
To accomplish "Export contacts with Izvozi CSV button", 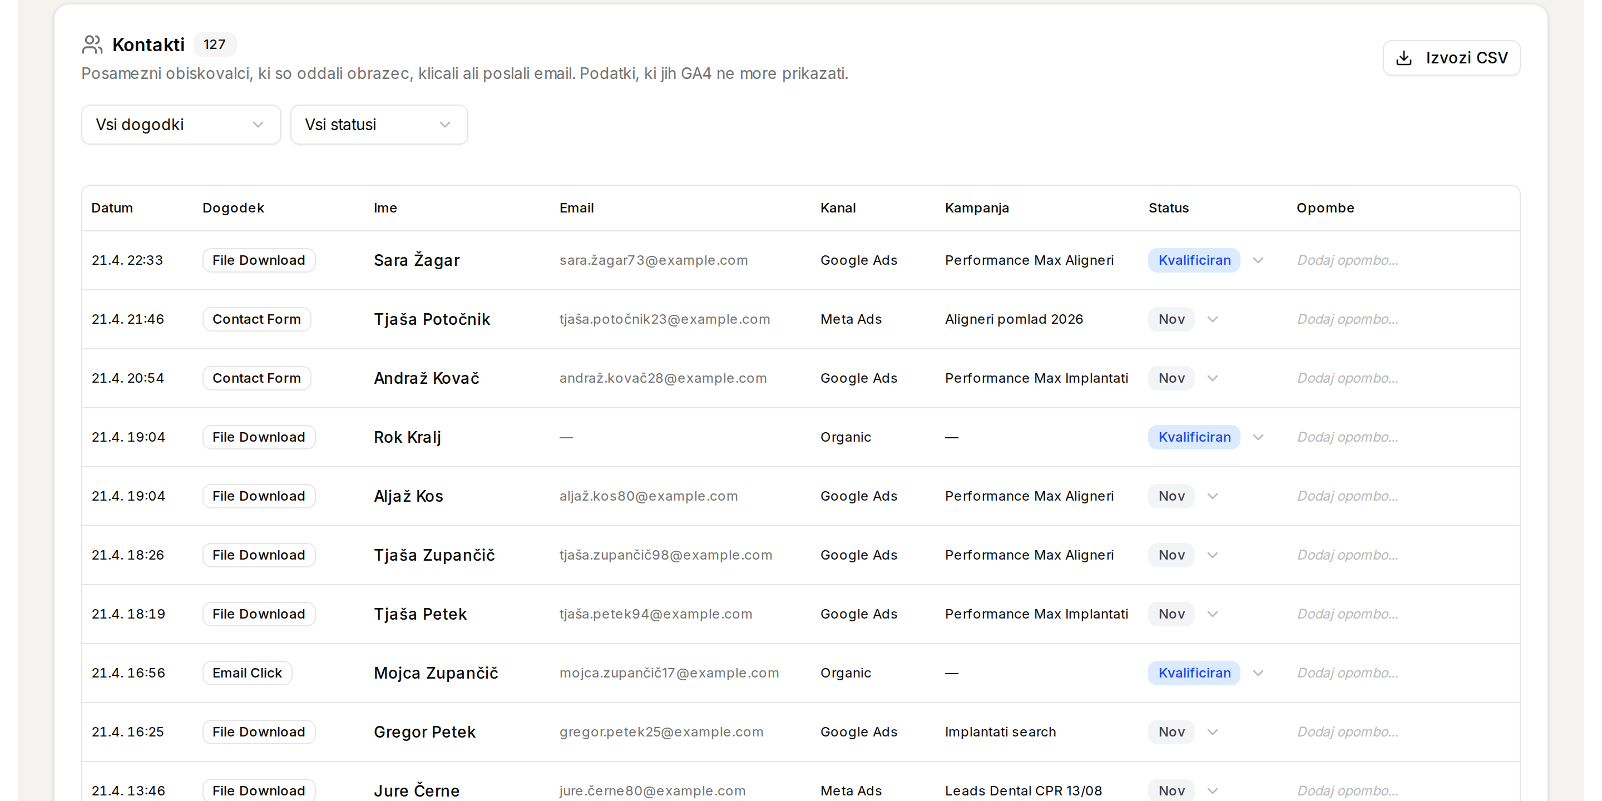I will click(1451, 58).
